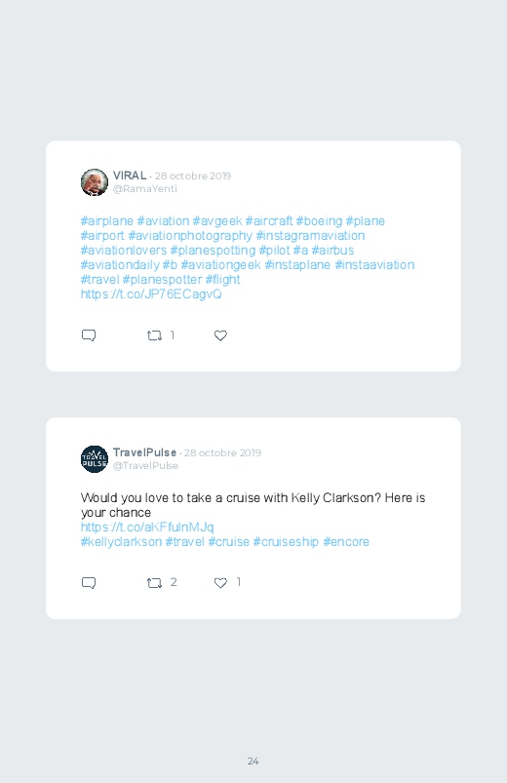This screenshot has height=783, width=507.
Task: Open the VIRAL profile avatar
Action: 95,182
